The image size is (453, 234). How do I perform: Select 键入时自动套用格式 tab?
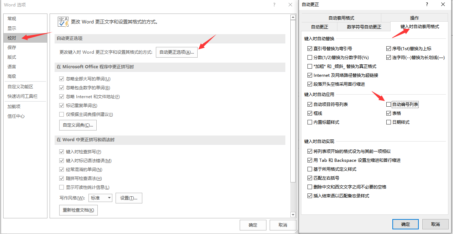point(420,27)
